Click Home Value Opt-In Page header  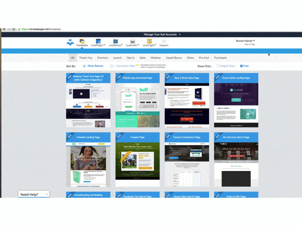point(187,194)
